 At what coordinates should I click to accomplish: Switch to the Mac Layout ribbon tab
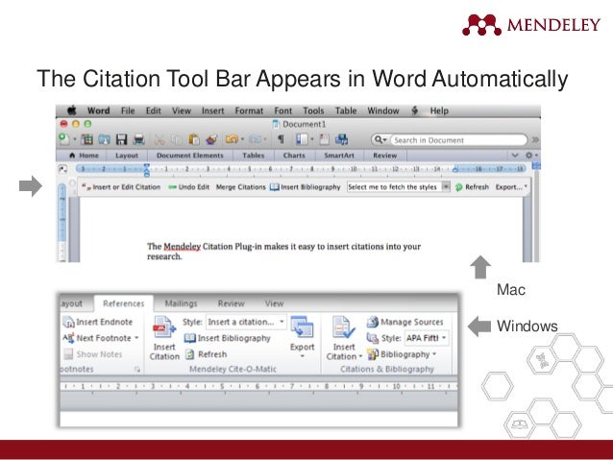[127, 156]
